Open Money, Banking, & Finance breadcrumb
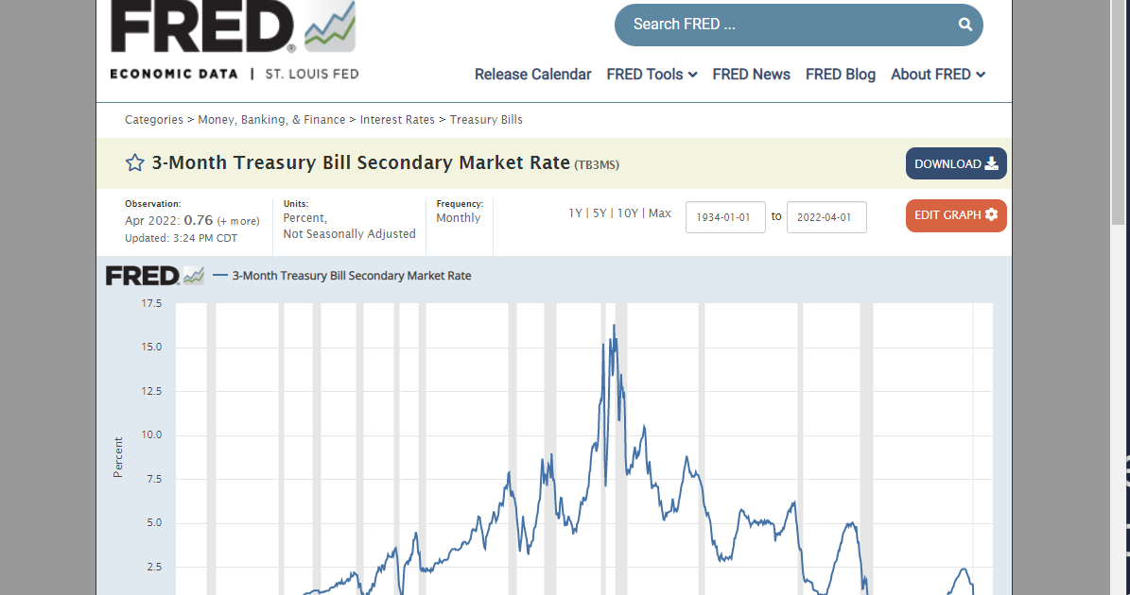The image size is (1130, 595). pos(271,119)
